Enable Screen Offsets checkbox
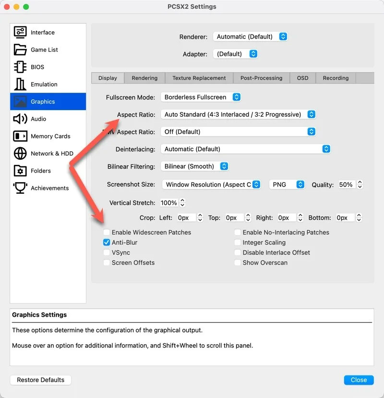The width and height of the screenshot is (384, 398). tap(107, 262)
